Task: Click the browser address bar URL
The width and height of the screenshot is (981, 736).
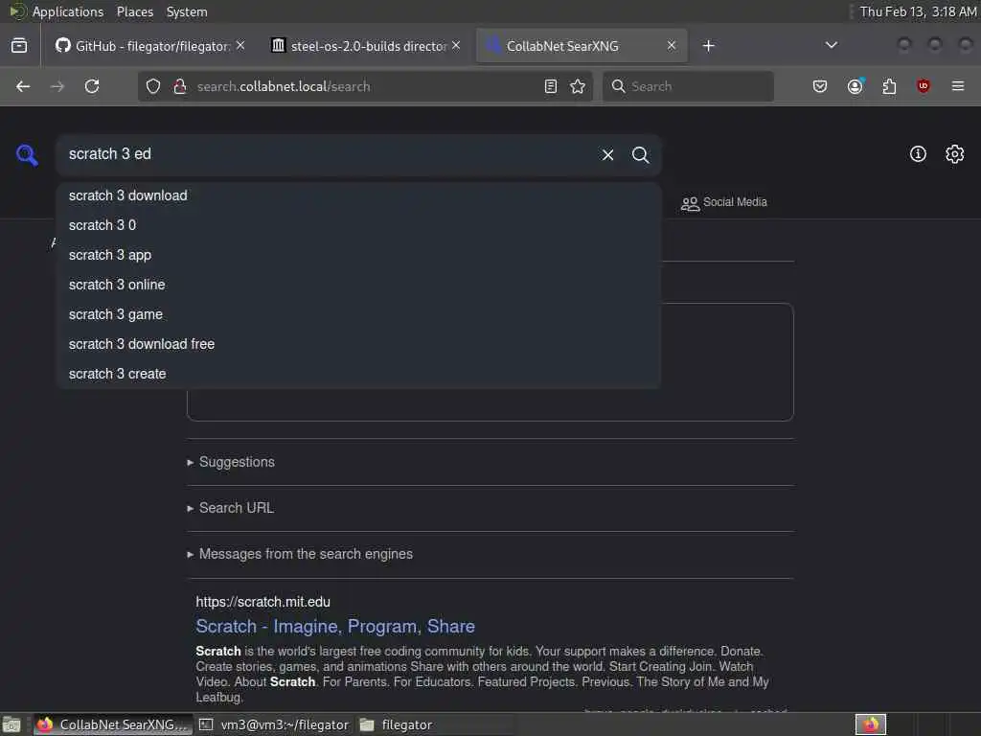Action: (x=366, y=86)
